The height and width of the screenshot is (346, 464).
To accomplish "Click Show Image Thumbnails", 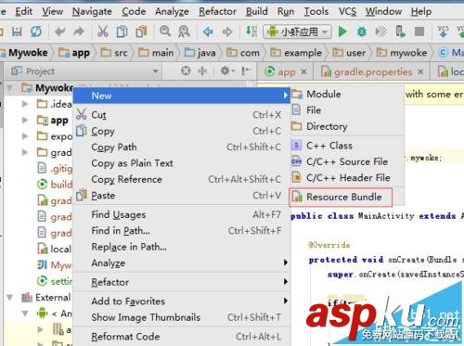I will coord(181,317).
